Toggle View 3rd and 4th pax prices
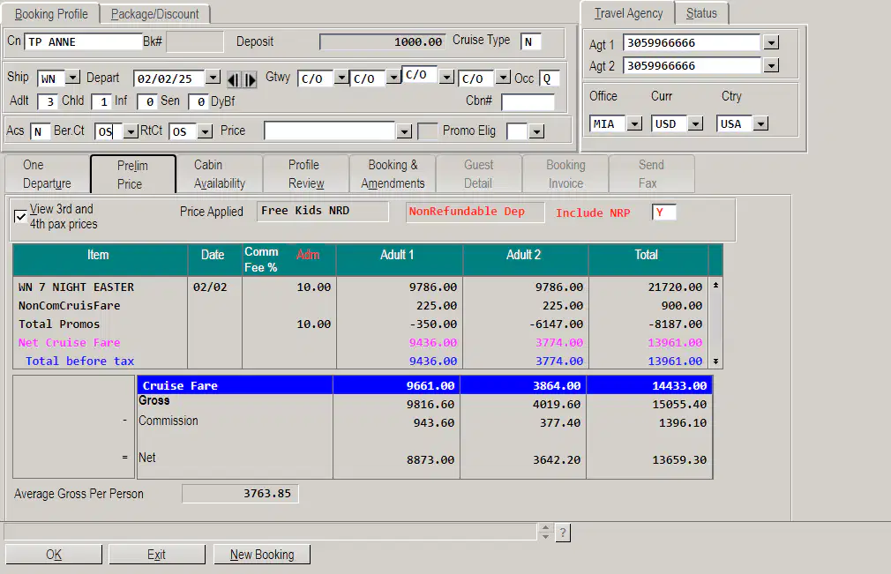The height and width of the screenshot is (574, 891). pos(20,216)
